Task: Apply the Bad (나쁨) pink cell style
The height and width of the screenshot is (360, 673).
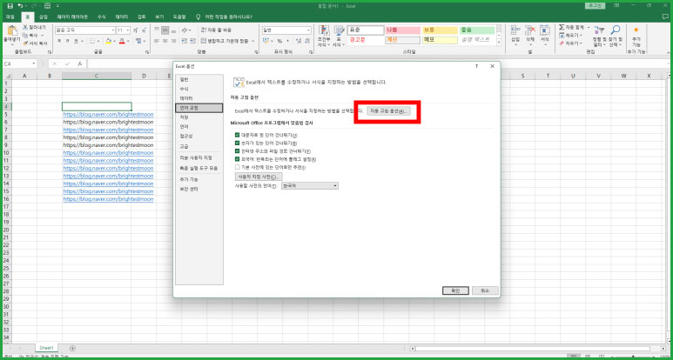Action: coord(402,30)
